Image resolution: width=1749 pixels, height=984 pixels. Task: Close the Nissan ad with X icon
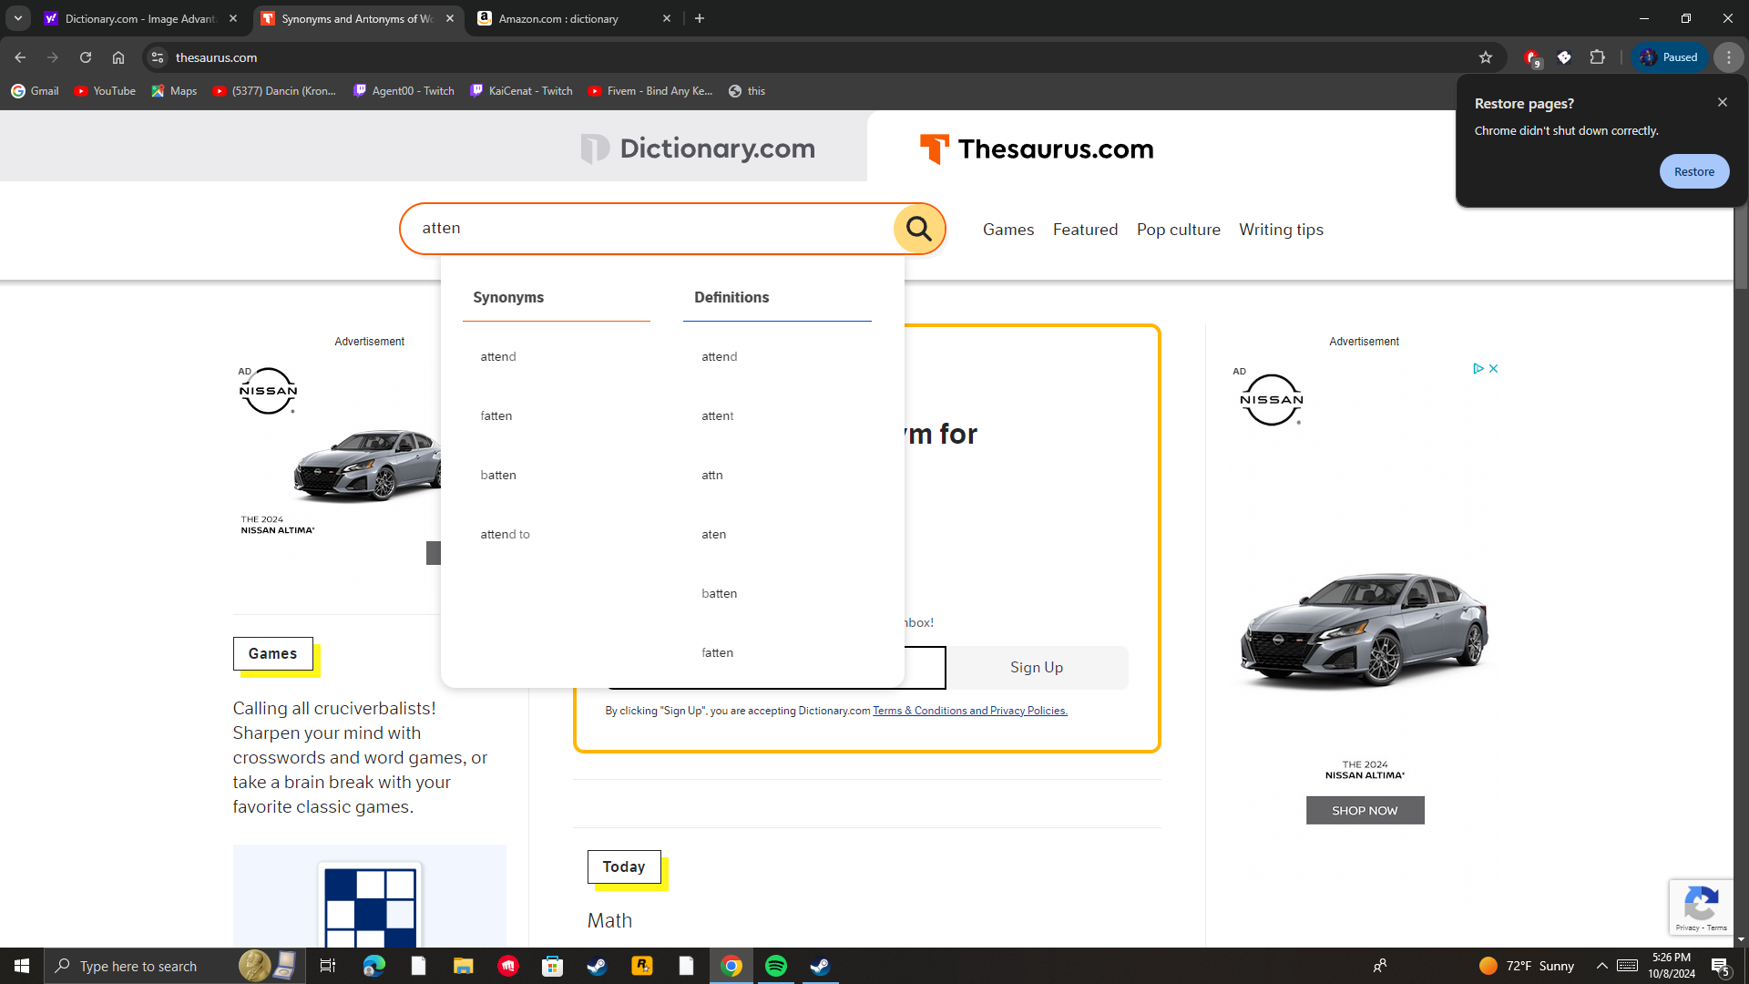pyautogui.click(x=1493, y=369)
